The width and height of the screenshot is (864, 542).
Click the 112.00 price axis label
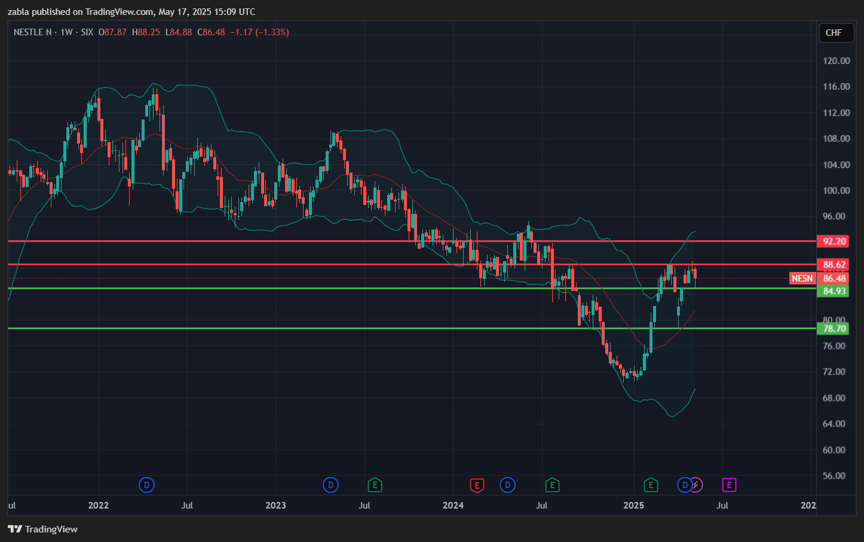[x=836, y=113]
